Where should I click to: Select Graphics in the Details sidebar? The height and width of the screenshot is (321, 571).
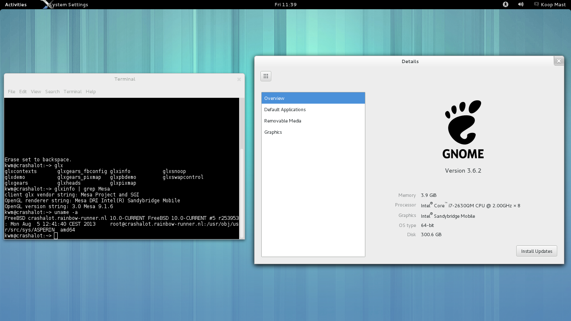pyautogui.click(x=273, y=132)
